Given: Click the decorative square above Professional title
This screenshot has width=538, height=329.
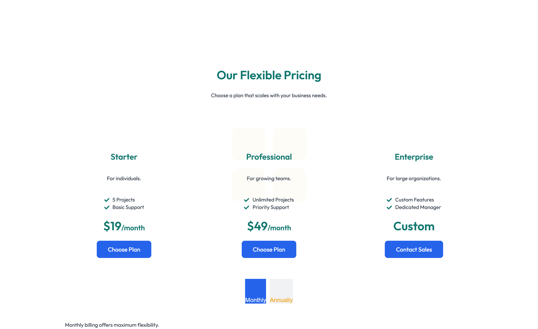Looking at the screenshot, I should [x=248, y=144].
